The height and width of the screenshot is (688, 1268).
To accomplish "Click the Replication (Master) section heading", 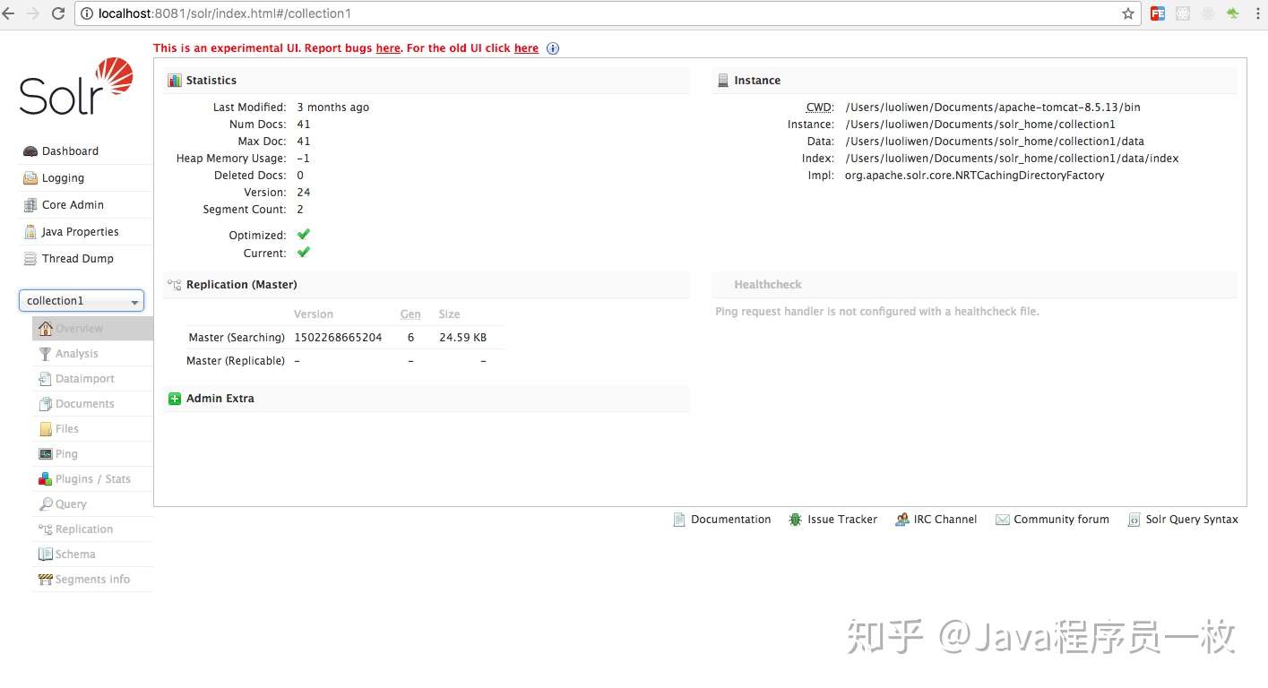I will coord(242,285).
